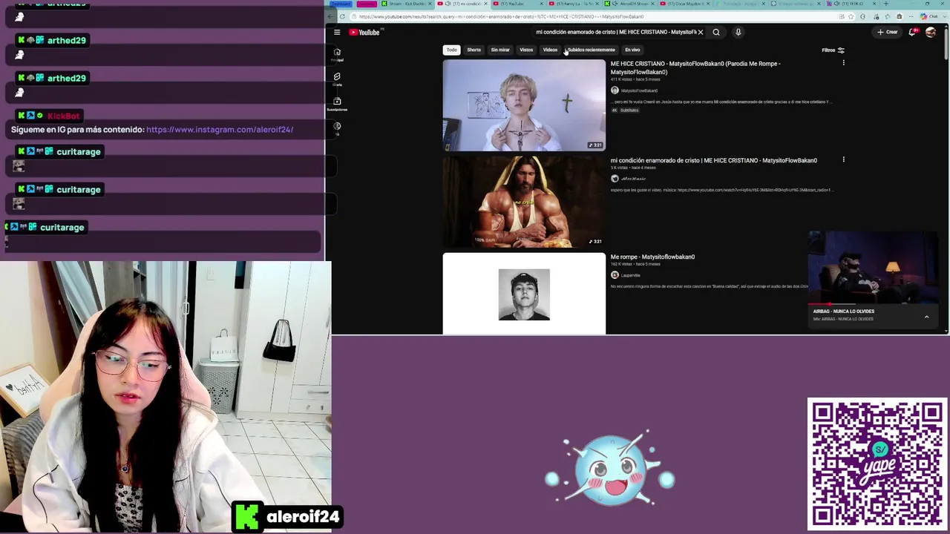Open the muscular Jesus video thumbnail
This screenshot has width=950, height=534.
click(524, 202)
